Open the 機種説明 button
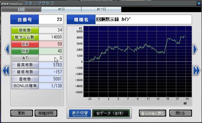202x123 pixels. pyautogui.click(x=46, y=113)
